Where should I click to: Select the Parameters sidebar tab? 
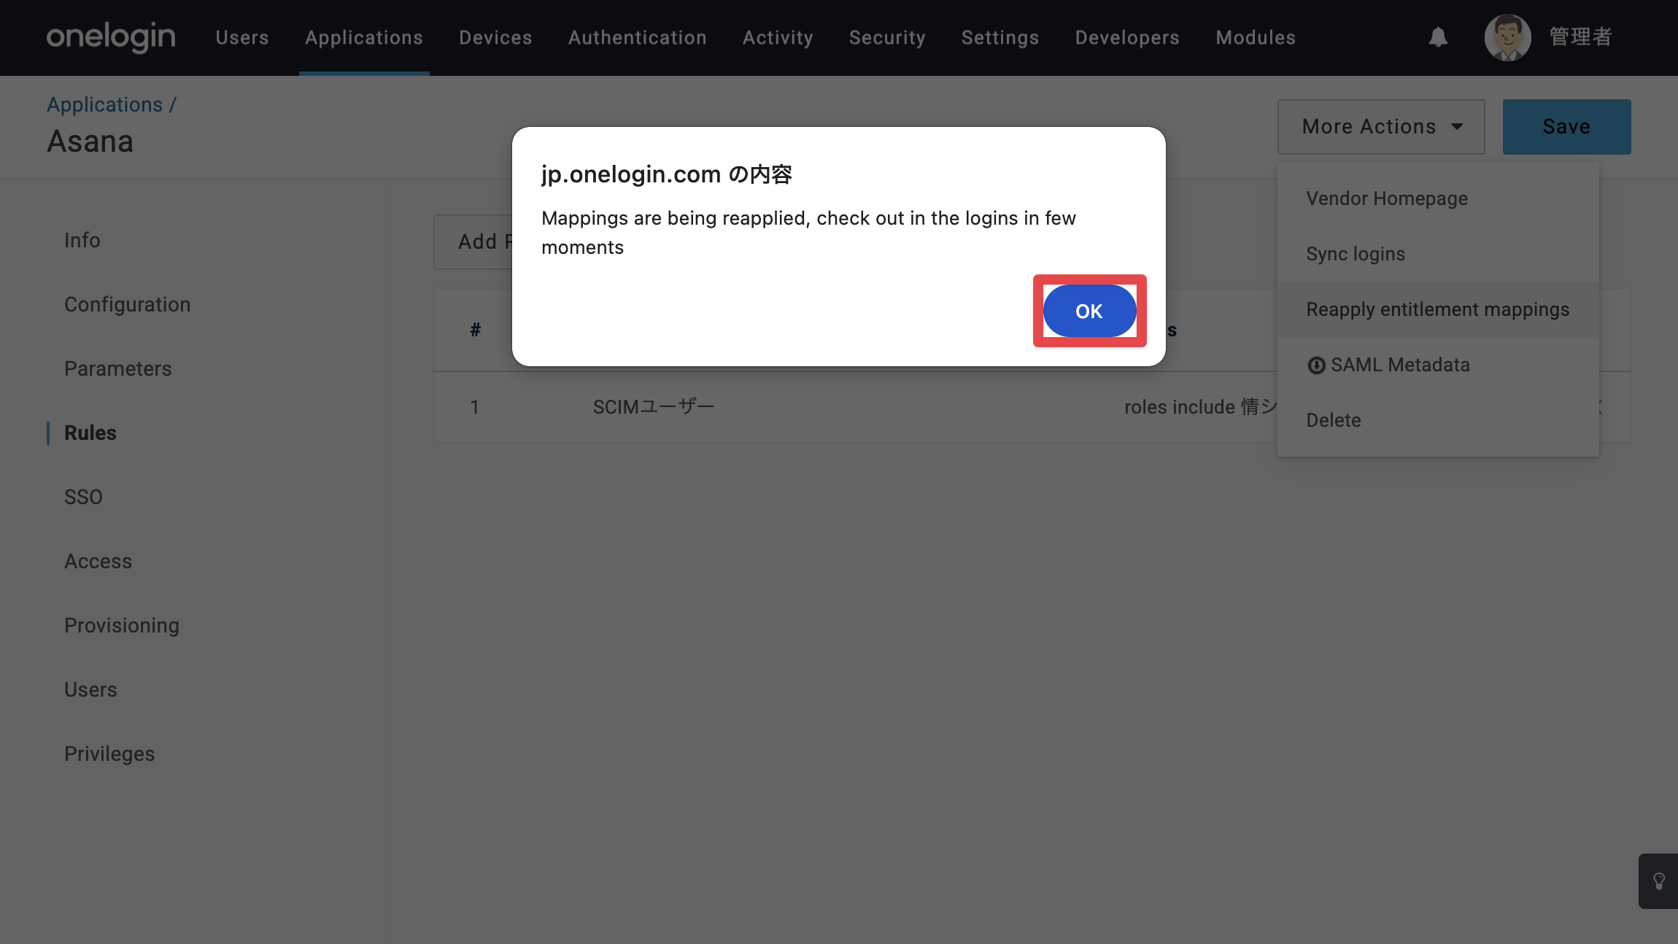(118, 368)
